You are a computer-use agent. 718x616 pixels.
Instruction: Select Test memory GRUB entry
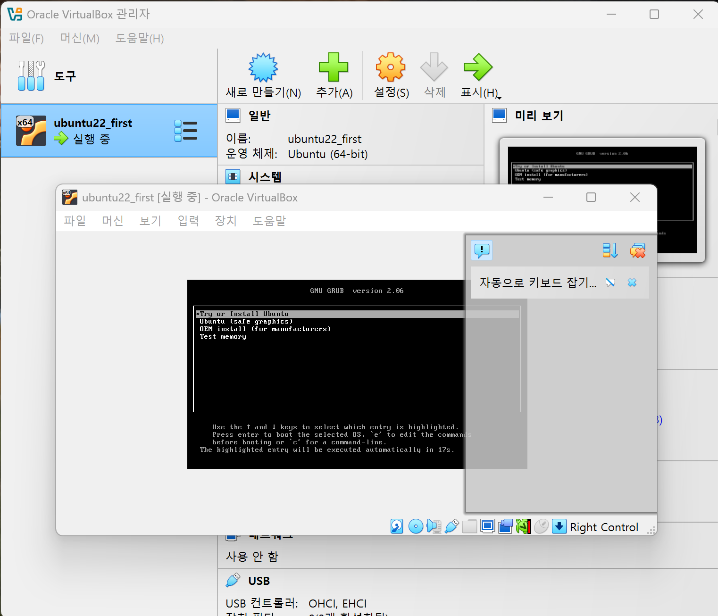pos(223,337)
